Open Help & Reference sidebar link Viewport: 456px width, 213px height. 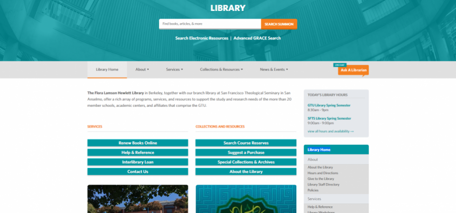(320, 207)
